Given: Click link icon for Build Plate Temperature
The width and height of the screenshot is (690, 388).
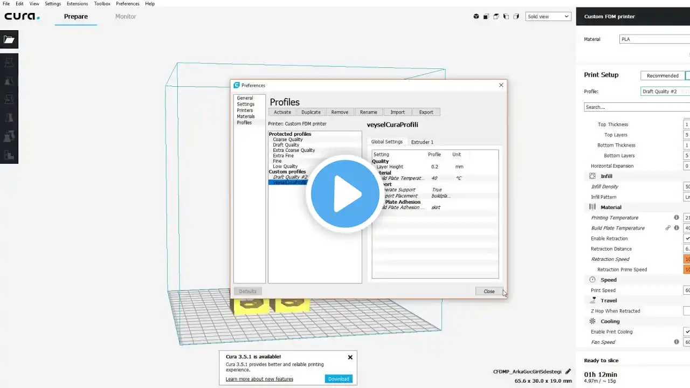Looking at the screenshot, I should click(668, 228).
